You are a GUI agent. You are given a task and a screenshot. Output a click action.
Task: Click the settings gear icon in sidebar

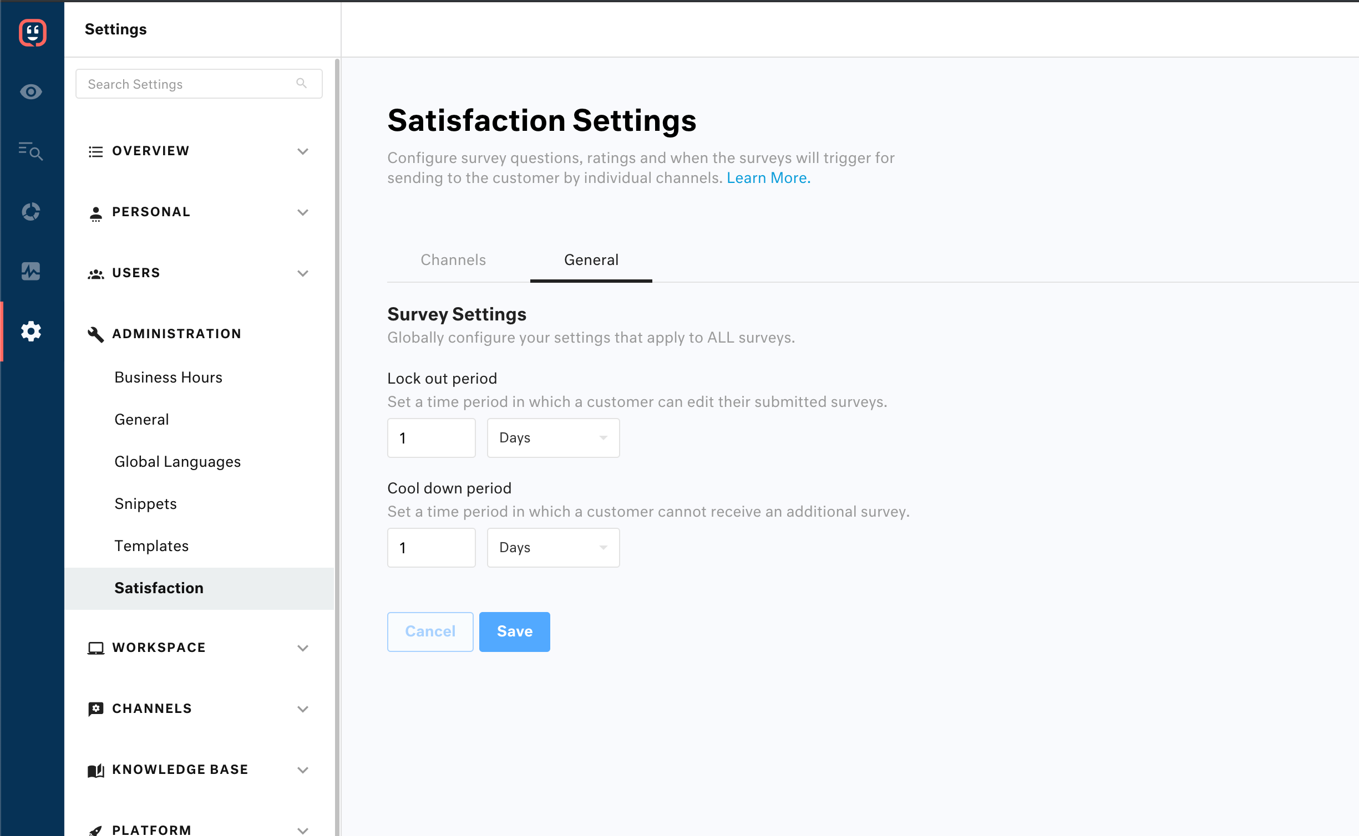pyautogui.click(x=31, y=331)
